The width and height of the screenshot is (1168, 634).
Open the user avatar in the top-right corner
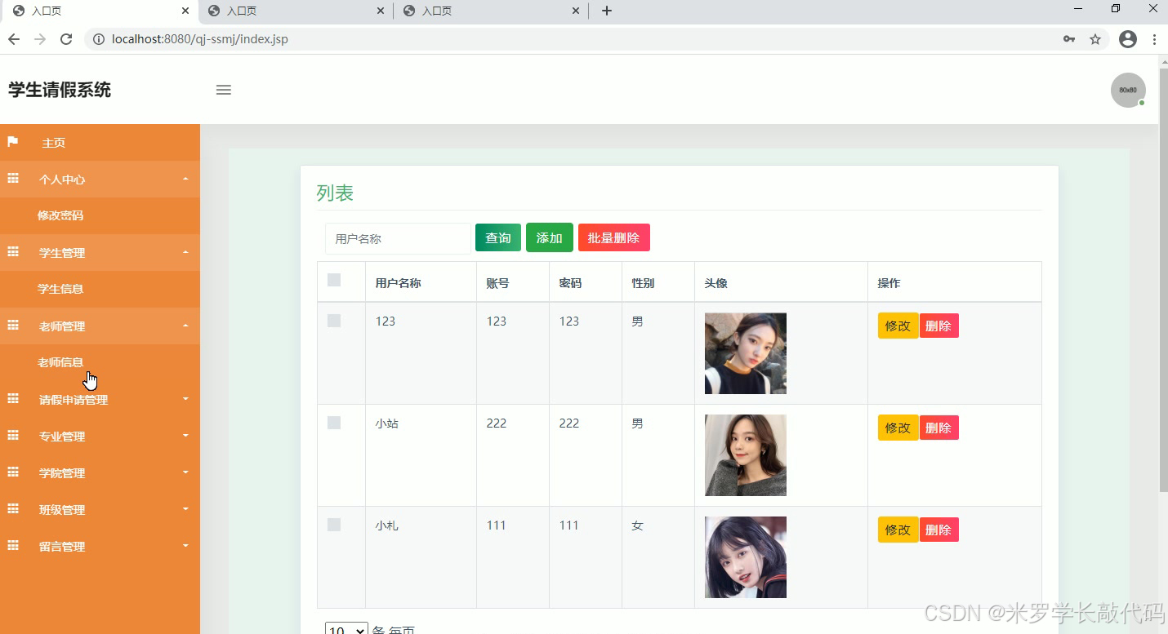tap(1127, 90)
